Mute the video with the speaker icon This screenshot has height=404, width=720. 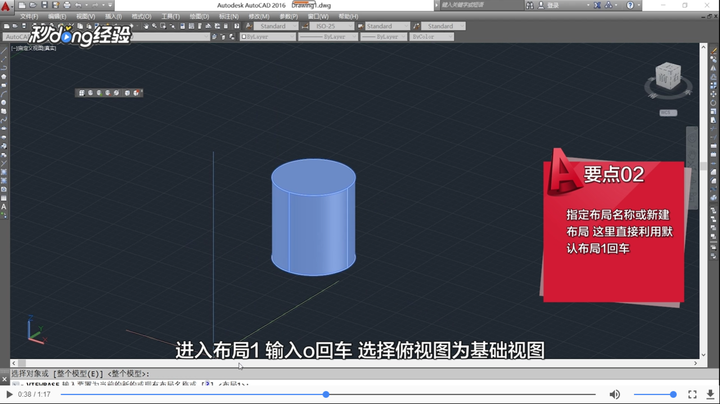pyautogui.click(x=615, y=394)
